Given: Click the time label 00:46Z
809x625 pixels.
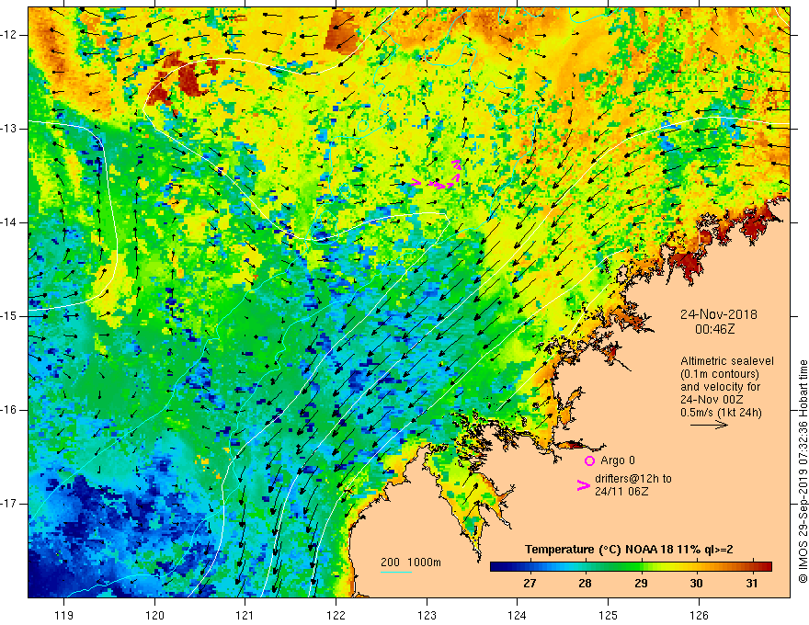Looking at the screenshot, I should (x=714, y=329).
